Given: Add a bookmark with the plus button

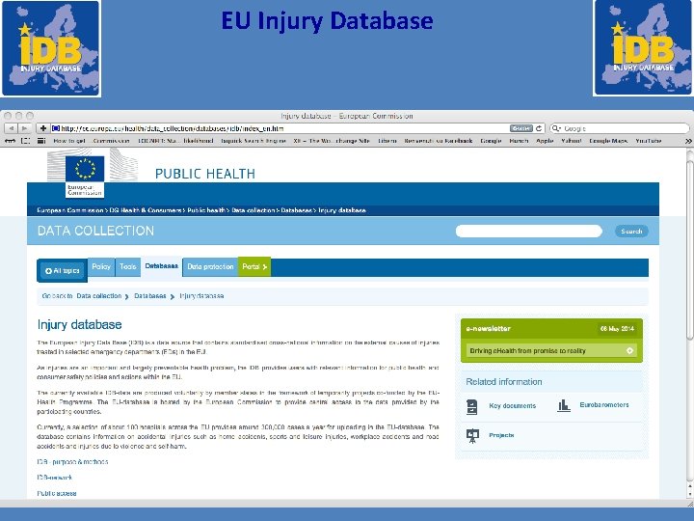Looking at the screenshot, I should (x=43, y=128).
